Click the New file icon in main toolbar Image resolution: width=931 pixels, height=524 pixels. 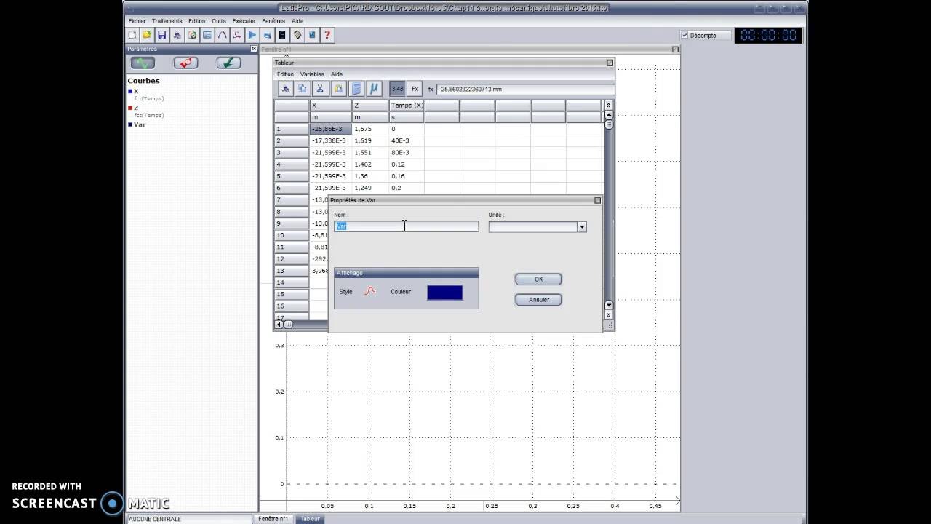pyautogui.click(x=132, y=35)
